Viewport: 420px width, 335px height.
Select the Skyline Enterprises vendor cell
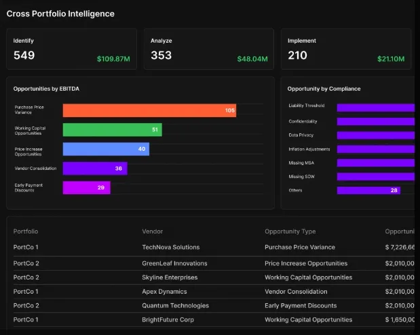click(170, 277)
